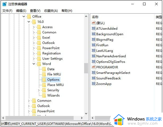Click the Options folder icon
This screenshot has height=127, width=163.
click(44, 80)
